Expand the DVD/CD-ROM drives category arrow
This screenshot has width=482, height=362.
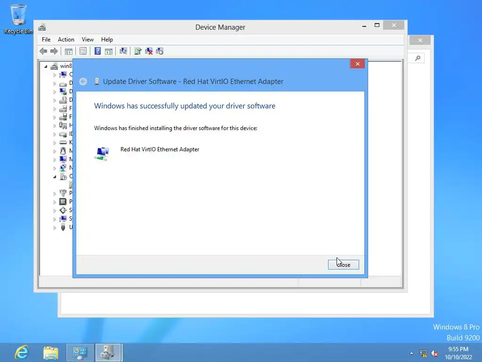pyautogui.click(x=55, y=100)
